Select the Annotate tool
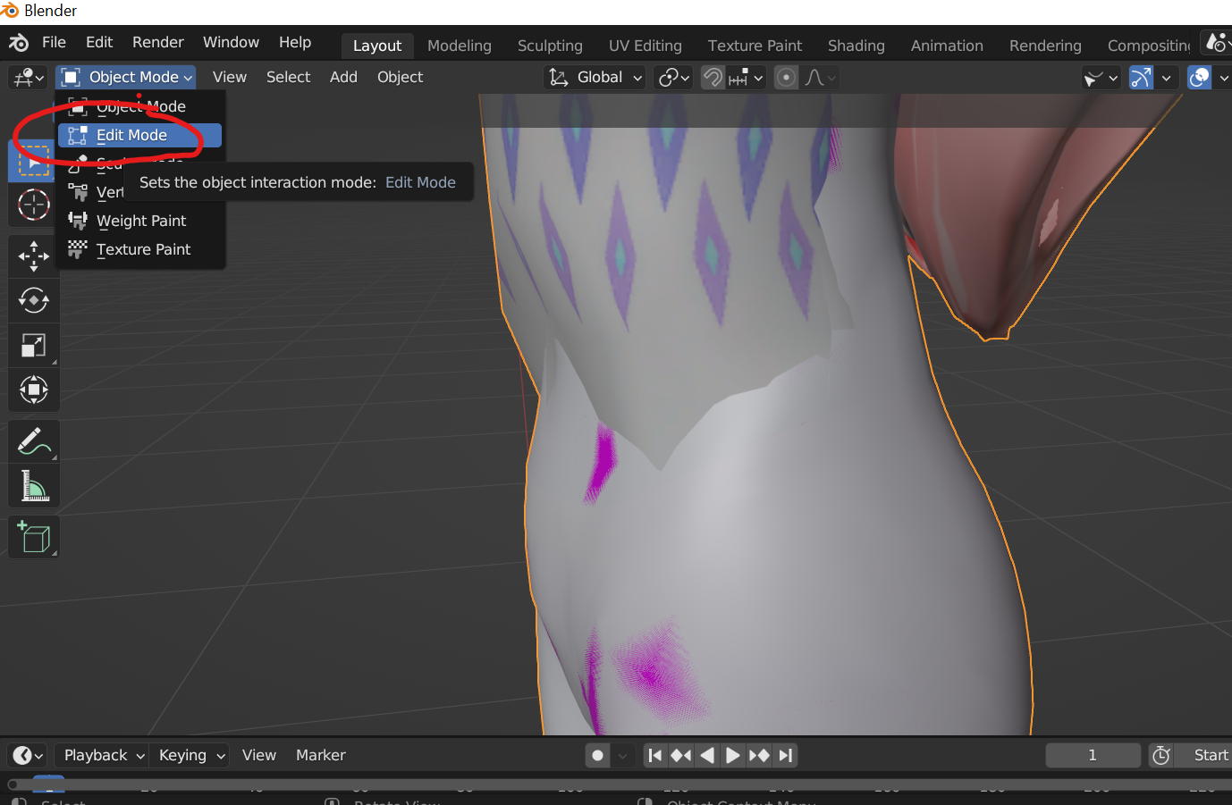 (x=34, y=441)
